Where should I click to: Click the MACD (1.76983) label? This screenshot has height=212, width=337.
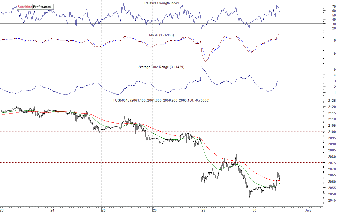tap(161, 35)
